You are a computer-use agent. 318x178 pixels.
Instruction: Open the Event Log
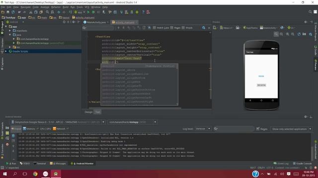(281, 164)
